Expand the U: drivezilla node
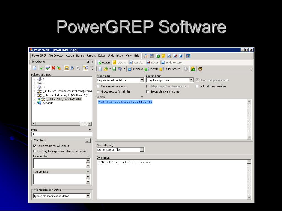Viewport: 282px width, 211px height. point(35,99)
